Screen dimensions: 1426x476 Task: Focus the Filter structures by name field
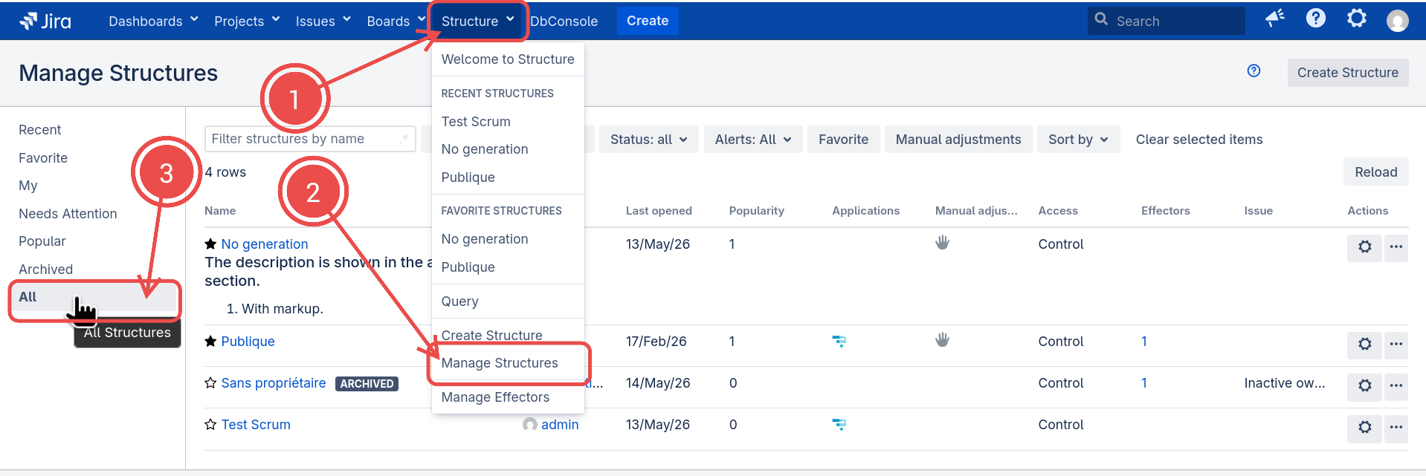tap(310, 139)
